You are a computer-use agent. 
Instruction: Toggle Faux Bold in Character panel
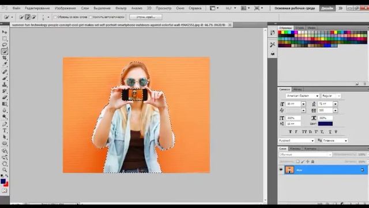point(290,132)
